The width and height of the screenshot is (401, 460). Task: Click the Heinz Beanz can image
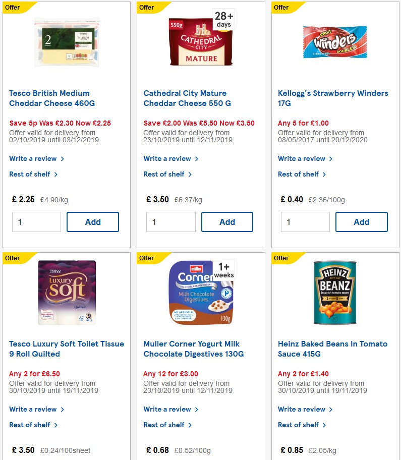(x=334, y=293)
